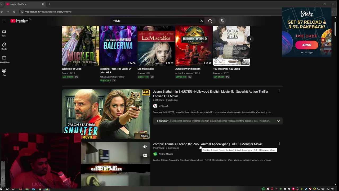
Task: Open the Ballerina movie poster
Action: click(x=118, y=46)
